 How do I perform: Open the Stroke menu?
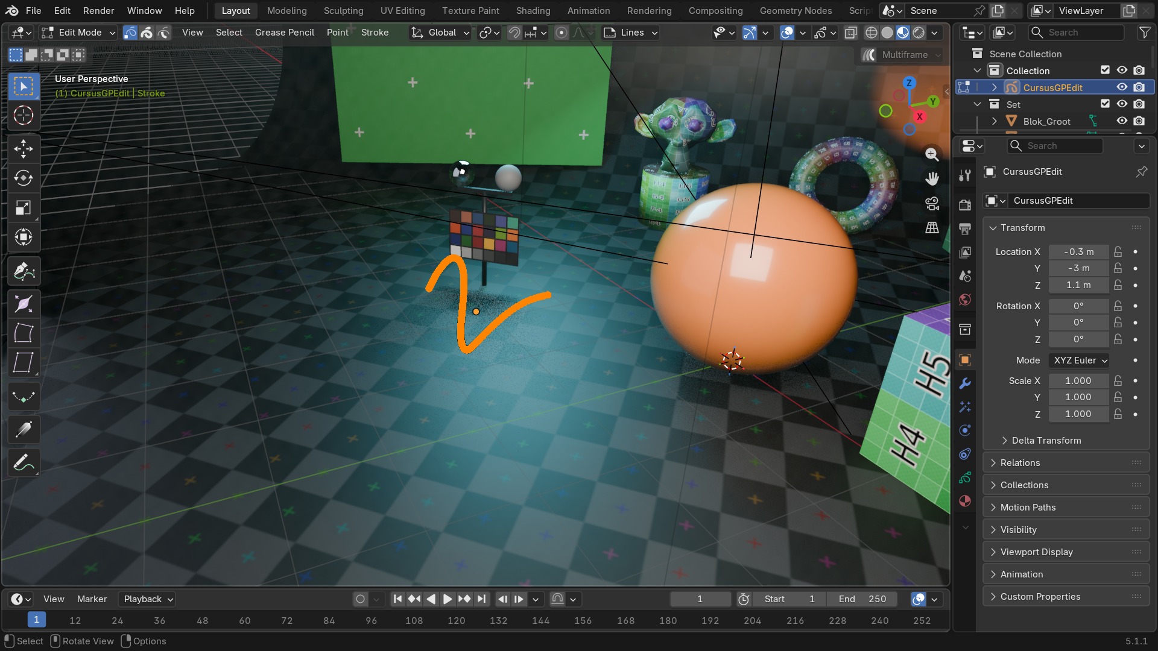pos(375,33)
